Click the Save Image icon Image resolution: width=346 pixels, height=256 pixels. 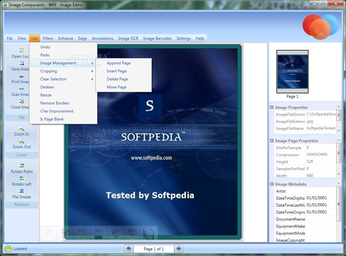(x=21, y=63)
